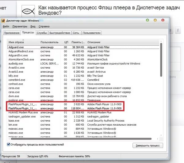Close the Task Manager with the red button
This screenshot has height=163, width=184.
click(x=163, y=20)
